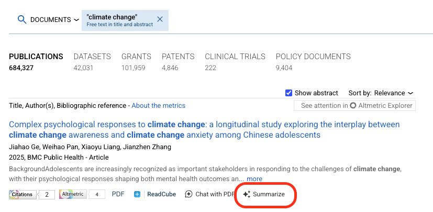The width and height of the screenshot is (433, 212).
Task: Switch to the Grants tab
Action: 136,57
